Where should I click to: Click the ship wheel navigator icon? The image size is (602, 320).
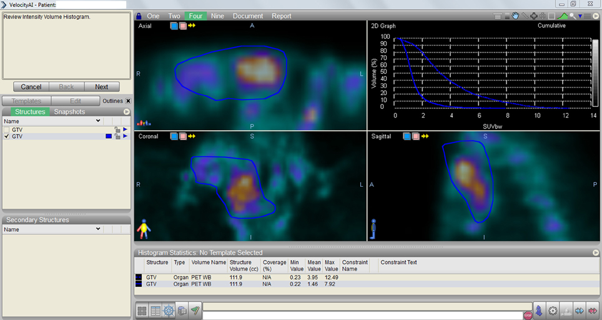pyautogui.click(x=169, y=311)
